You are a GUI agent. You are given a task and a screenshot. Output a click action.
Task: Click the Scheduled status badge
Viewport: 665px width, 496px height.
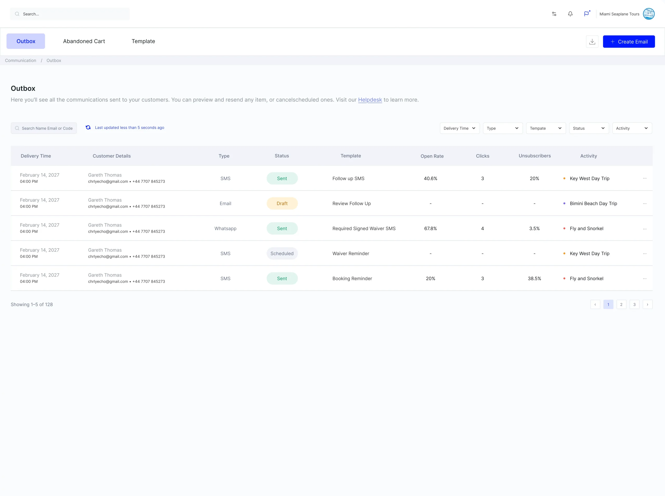pos(282,253)
